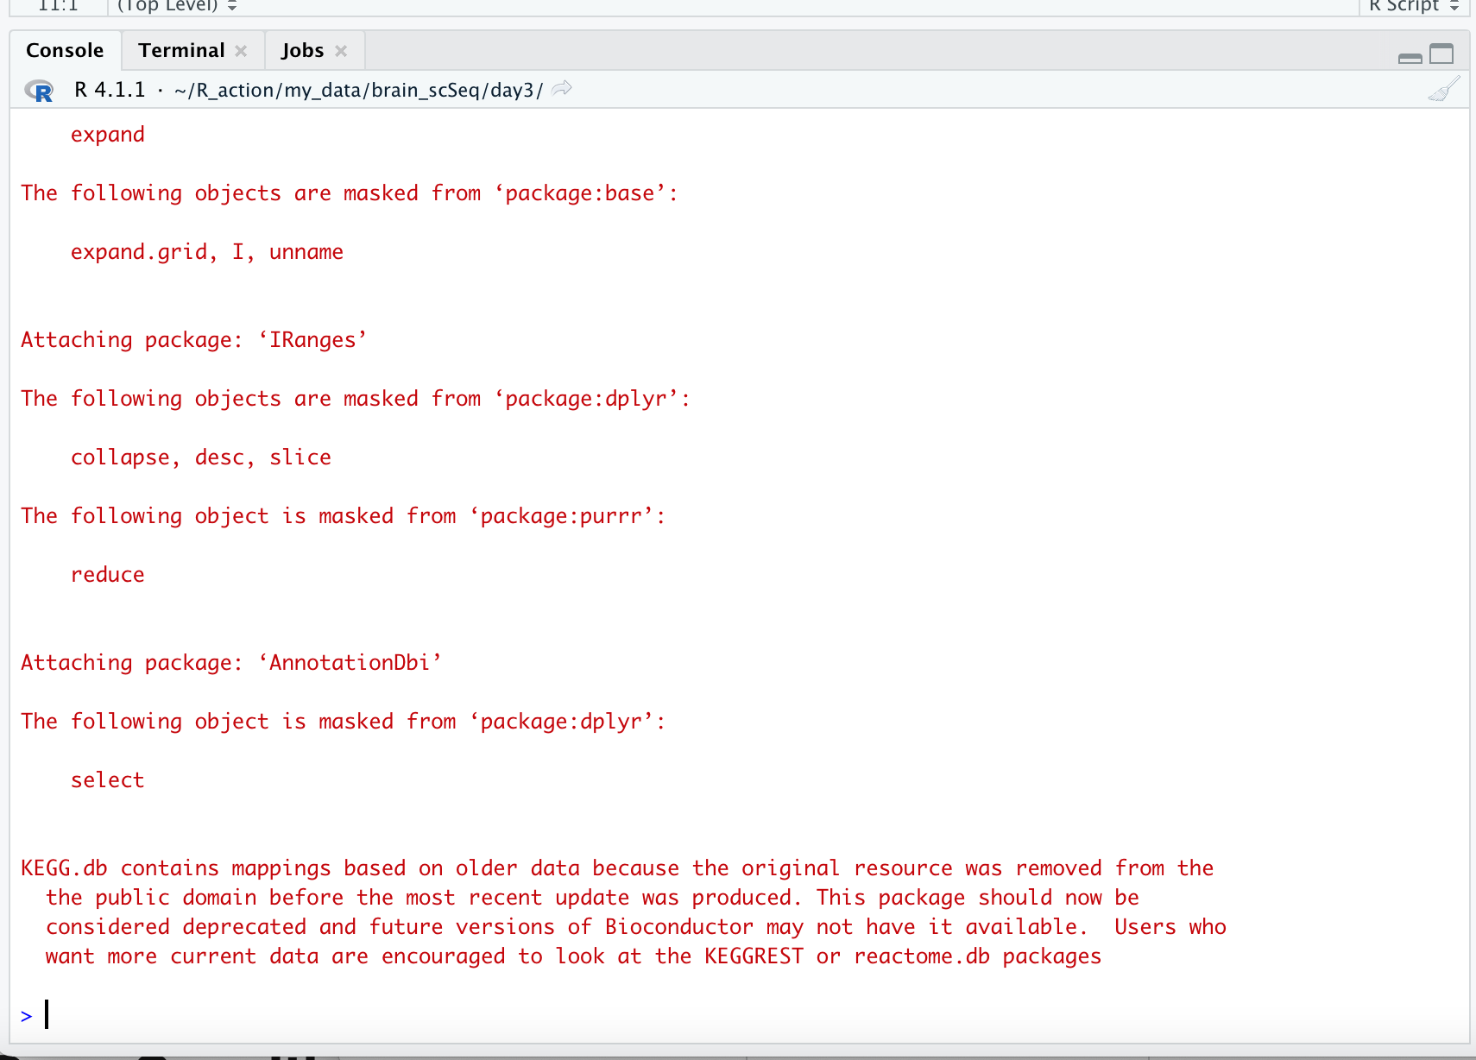The height and width of the screenshot is (1060, 1476).
Task: Open the Jobs tab
Action: [x=302, y=50]
